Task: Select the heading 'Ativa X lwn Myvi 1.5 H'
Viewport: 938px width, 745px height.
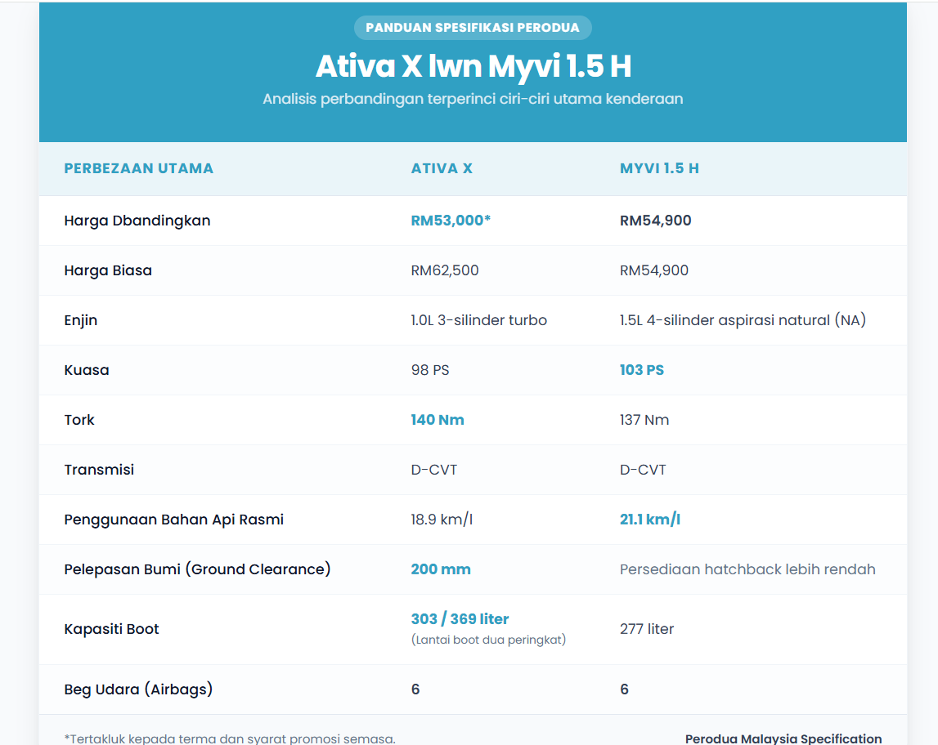Action: (473, 66)
